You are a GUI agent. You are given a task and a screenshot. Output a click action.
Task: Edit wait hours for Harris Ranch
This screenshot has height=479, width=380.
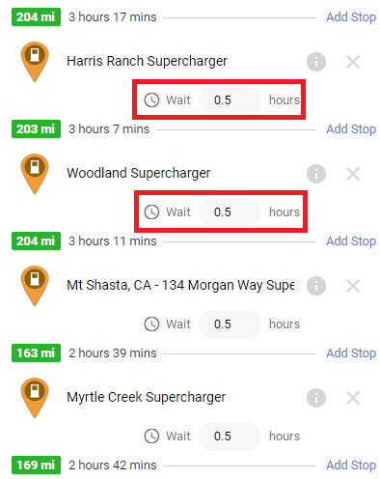[230, 100]
